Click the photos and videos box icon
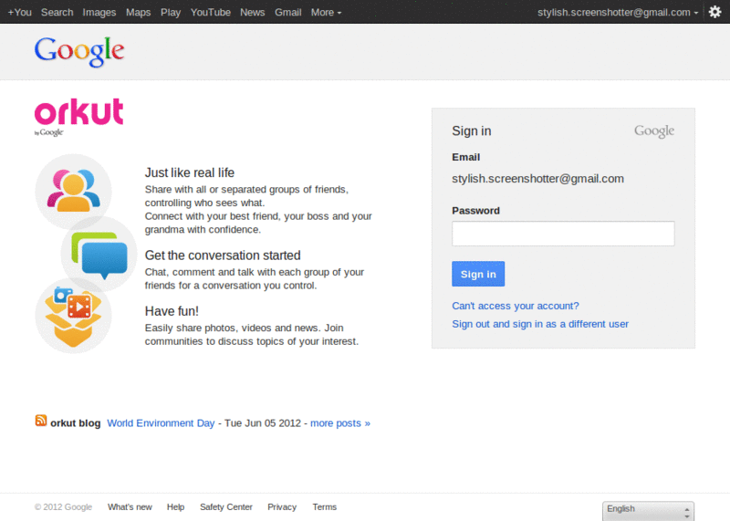Screen dimensions: 730x521 pos(73,316)
